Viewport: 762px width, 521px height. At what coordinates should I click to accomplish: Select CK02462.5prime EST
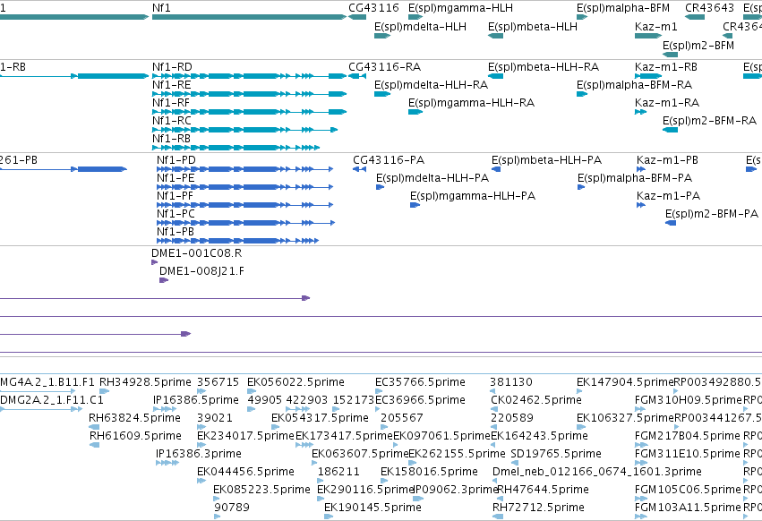(x=493, y=409)
